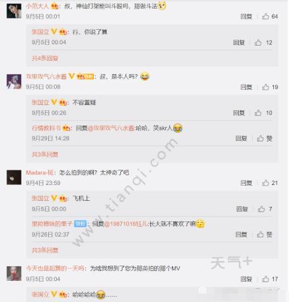Open the @ mention in the 笑skr人 reply
The width and height of the screenshot is (289, 302).
coord(111,128)
